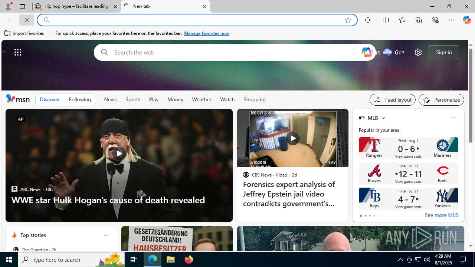The width and height of the screenshot is (475, 267).
Task: Open Feed layout options
Action: pos(392,100)
